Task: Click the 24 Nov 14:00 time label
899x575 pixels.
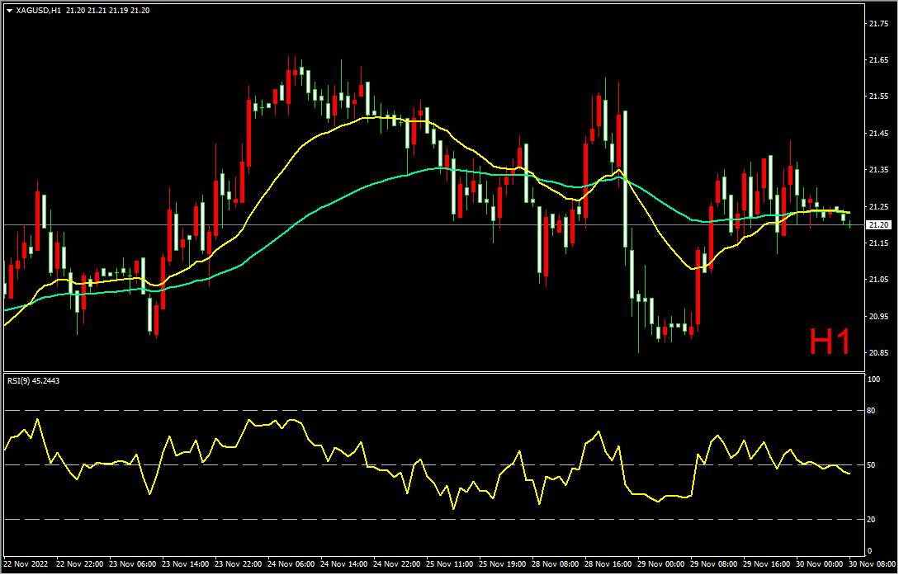Action: coord(344,564)
